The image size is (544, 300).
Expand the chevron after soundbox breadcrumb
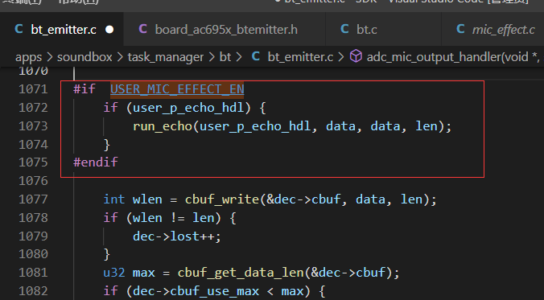[x=120, y=57]
